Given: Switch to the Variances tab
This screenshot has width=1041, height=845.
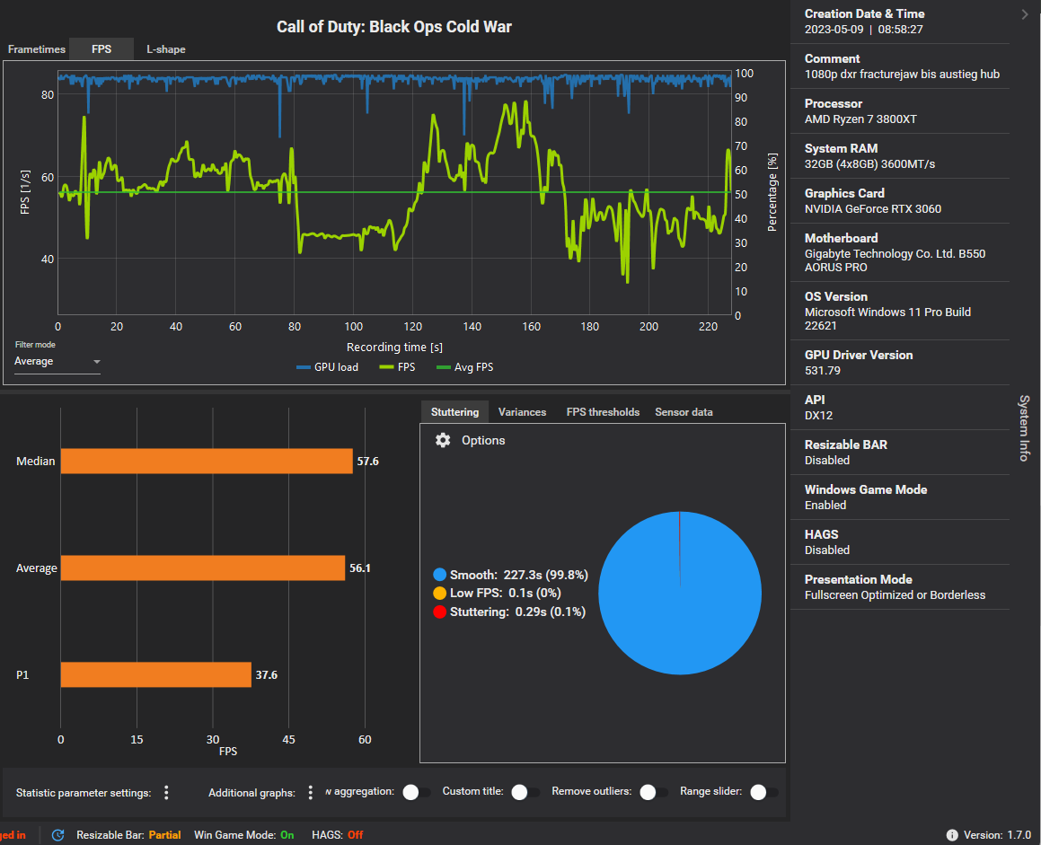Looking at the screenshot, I should 523,412.
